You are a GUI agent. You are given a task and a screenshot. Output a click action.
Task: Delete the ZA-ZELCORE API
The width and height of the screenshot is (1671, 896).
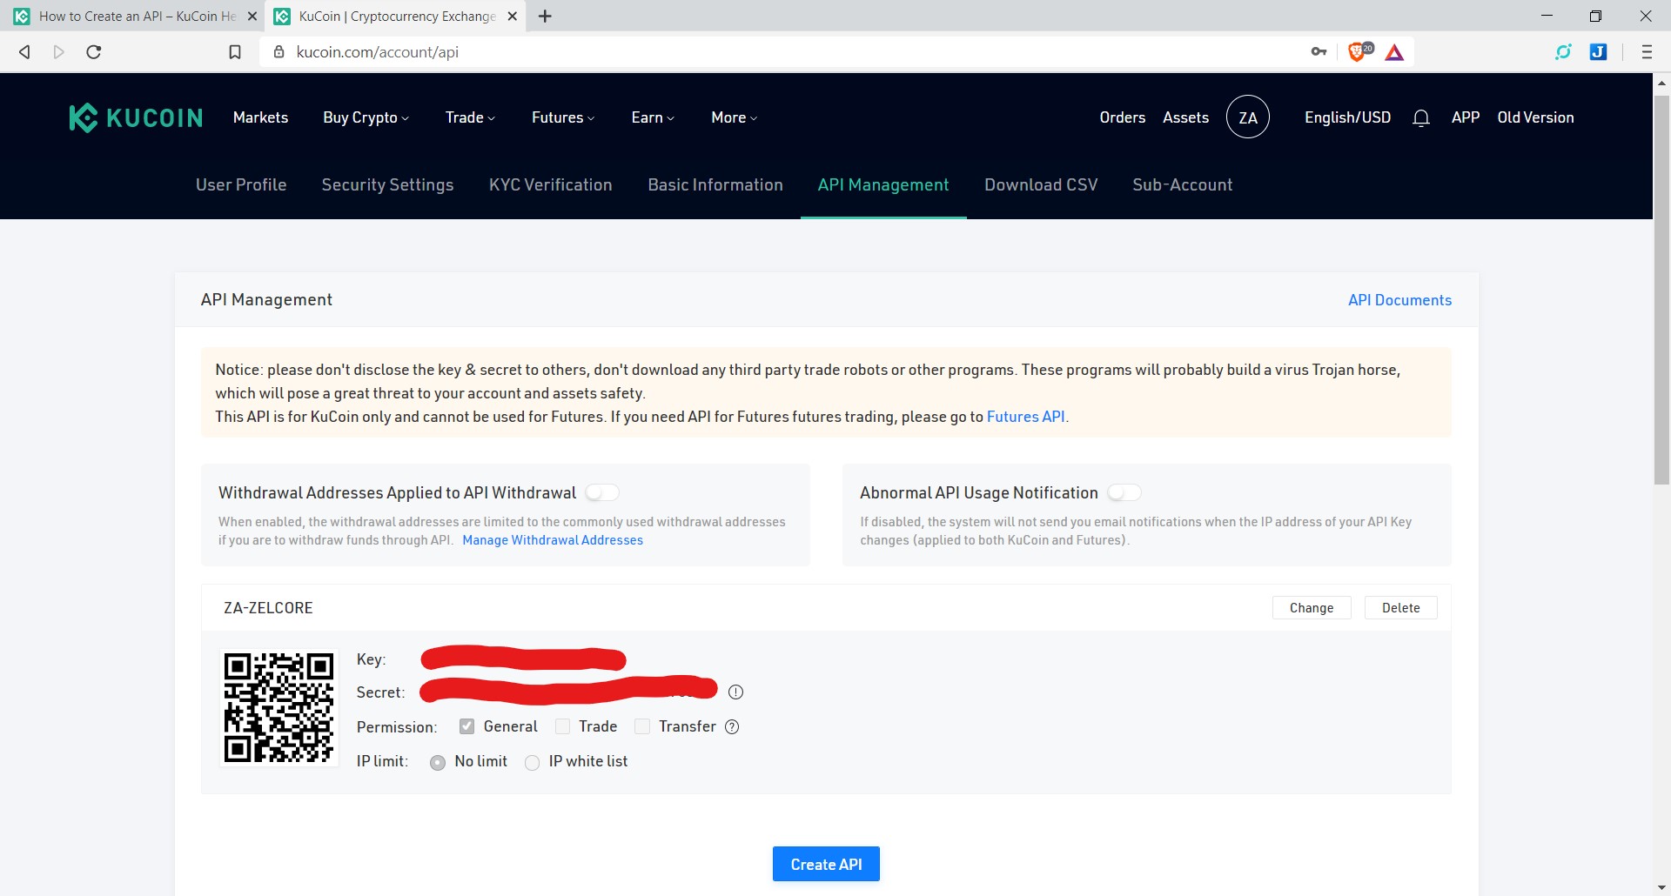pyautogui.click(x=1400, y=608)
